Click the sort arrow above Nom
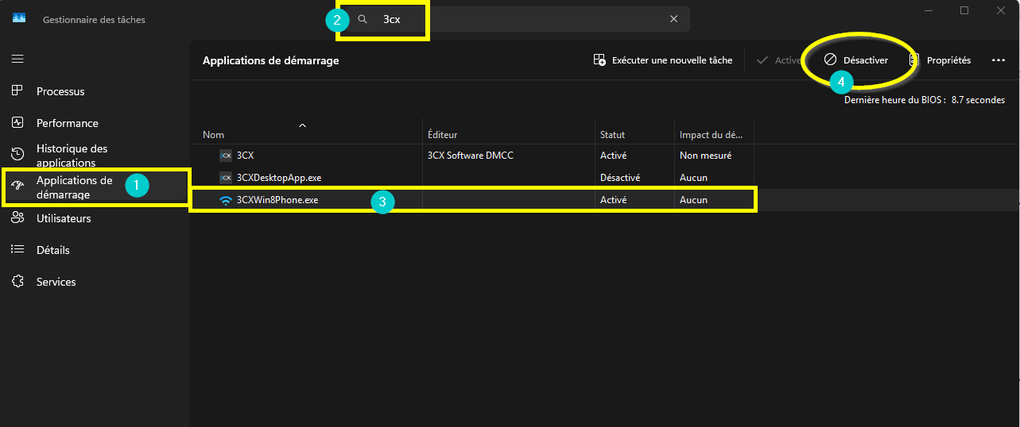The width and height of the screenshot is (1020, 427). (302, 125)
